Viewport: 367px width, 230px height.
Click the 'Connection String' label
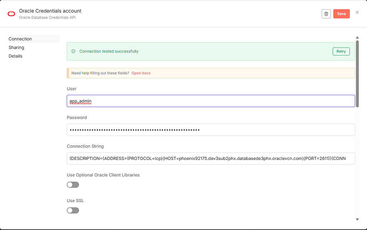pos(85,146)
